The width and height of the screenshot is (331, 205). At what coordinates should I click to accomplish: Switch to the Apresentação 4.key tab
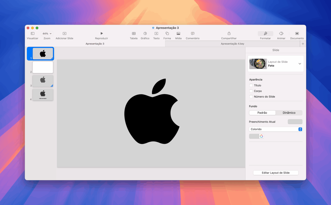click(x=232, y=44)
